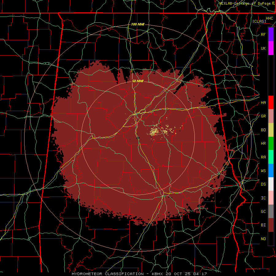Click the HR green legend swatch

(271, 143)
